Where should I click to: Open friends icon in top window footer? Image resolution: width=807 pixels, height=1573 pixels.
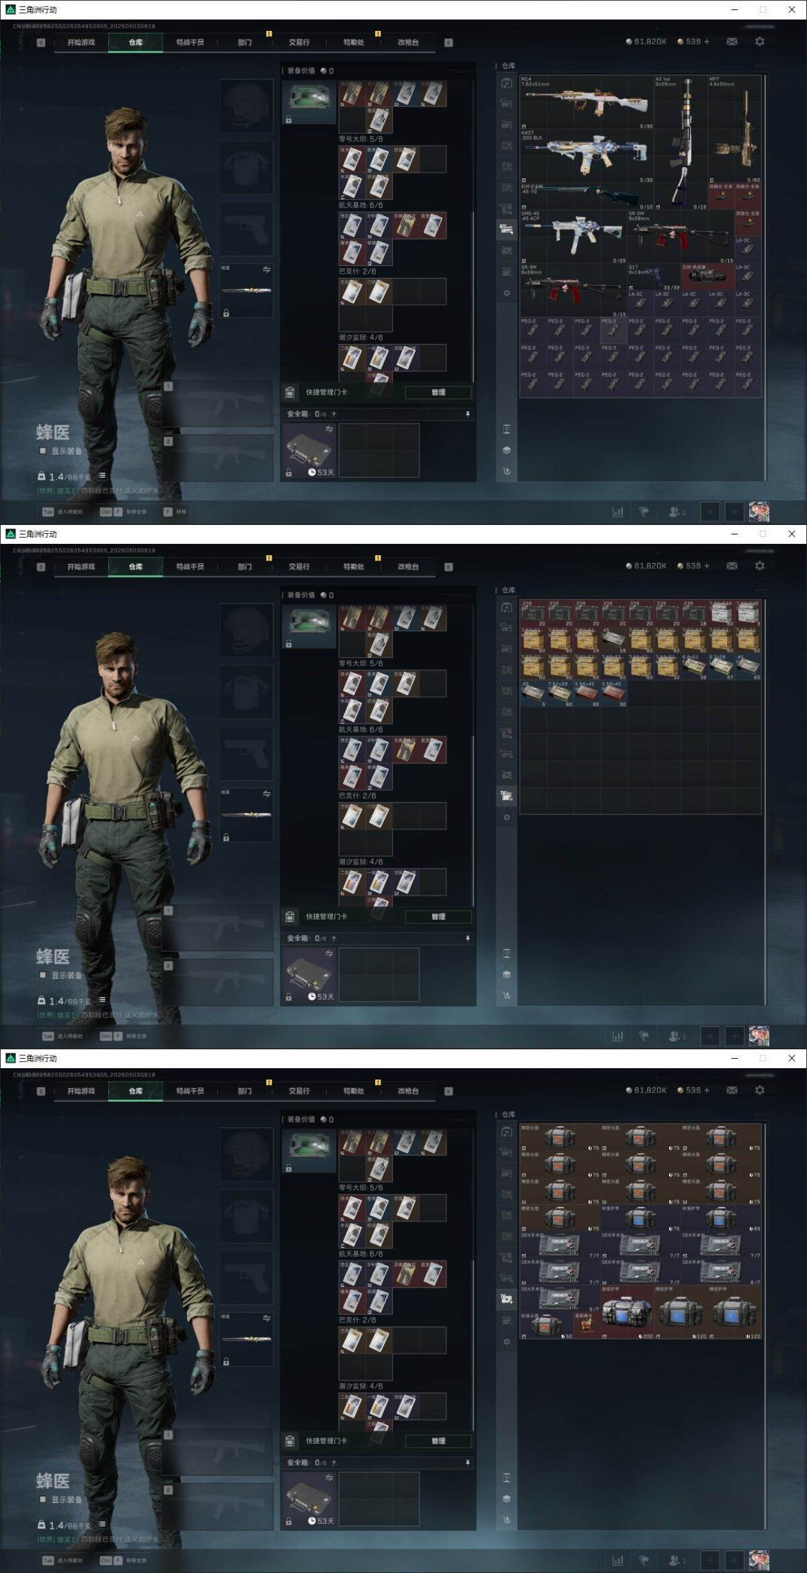(676, 512)
